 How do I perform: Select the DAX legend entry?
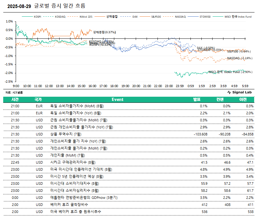click(129, 17)
